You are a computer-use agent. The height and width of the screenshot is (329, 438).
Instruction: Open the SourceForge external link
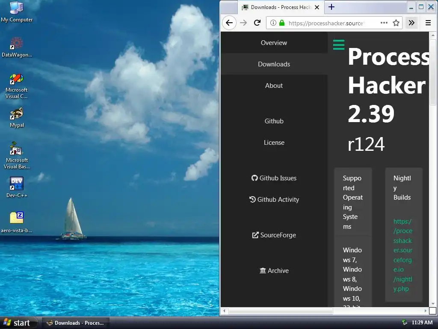[274, 235]
